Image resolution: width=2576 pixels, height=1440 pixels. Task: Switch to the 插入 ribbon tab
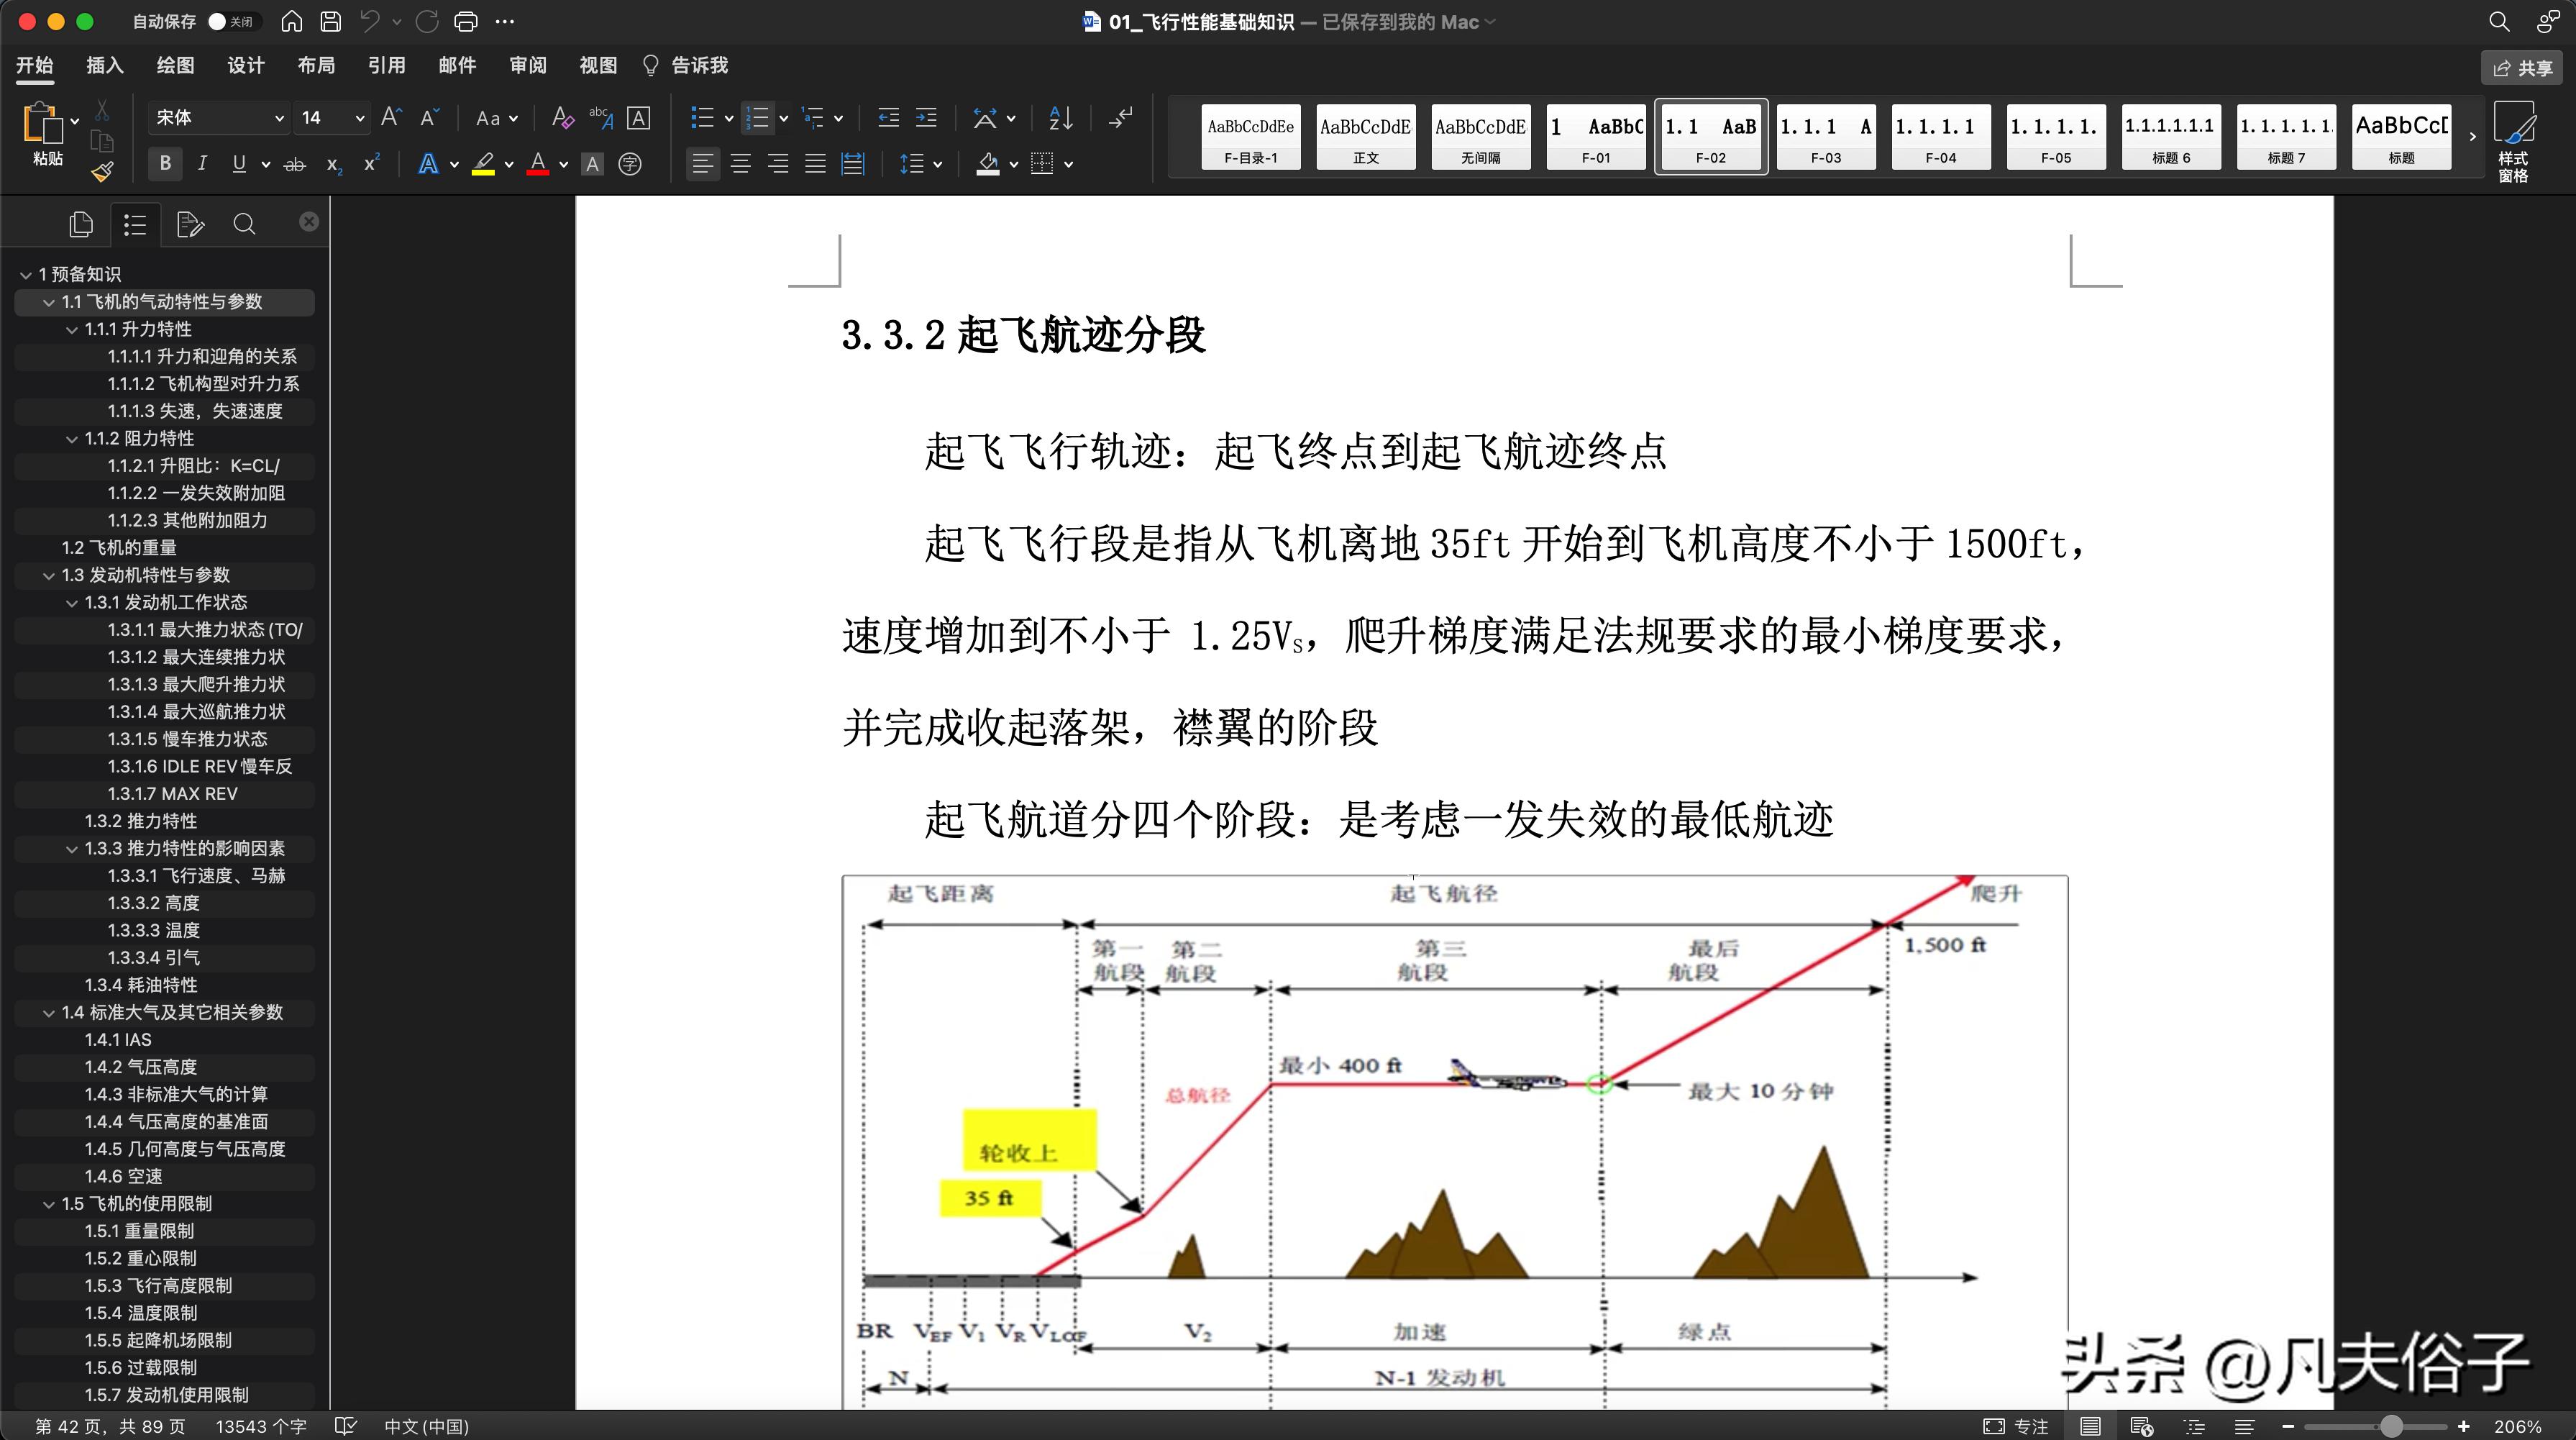tap(104, 65)
